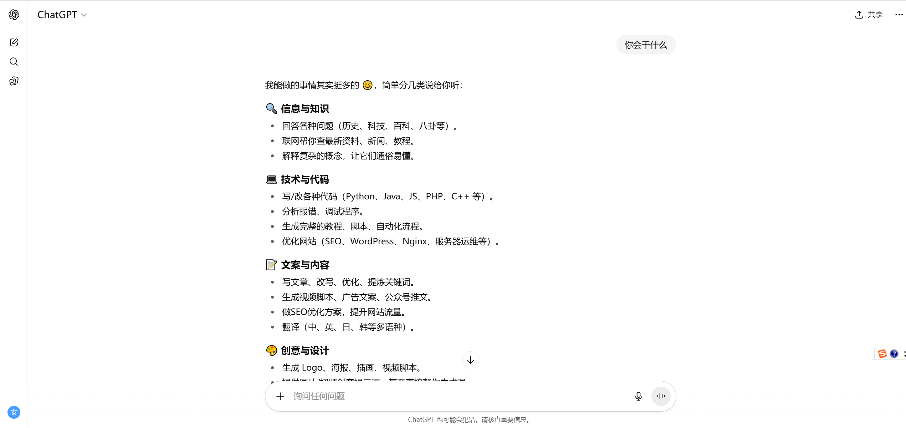Click the 创意与设计 heading
Viewport: 906px width, 428px height.
305,351
